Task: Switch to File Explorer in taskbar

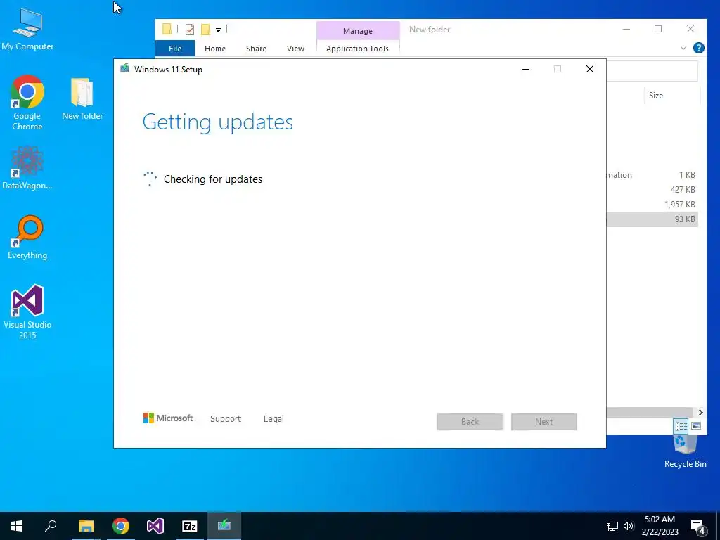Action: (x=86, y=526)
